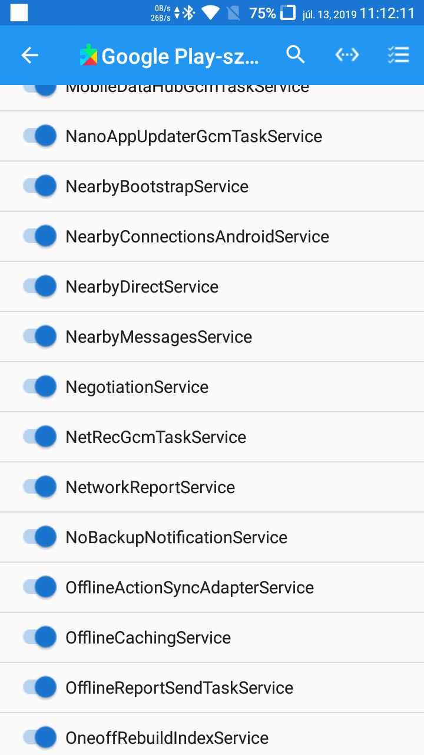Viewport: 424px width, 755px height.
Task: Tap the Google Play-sz... title text
Action: [180, 57]
